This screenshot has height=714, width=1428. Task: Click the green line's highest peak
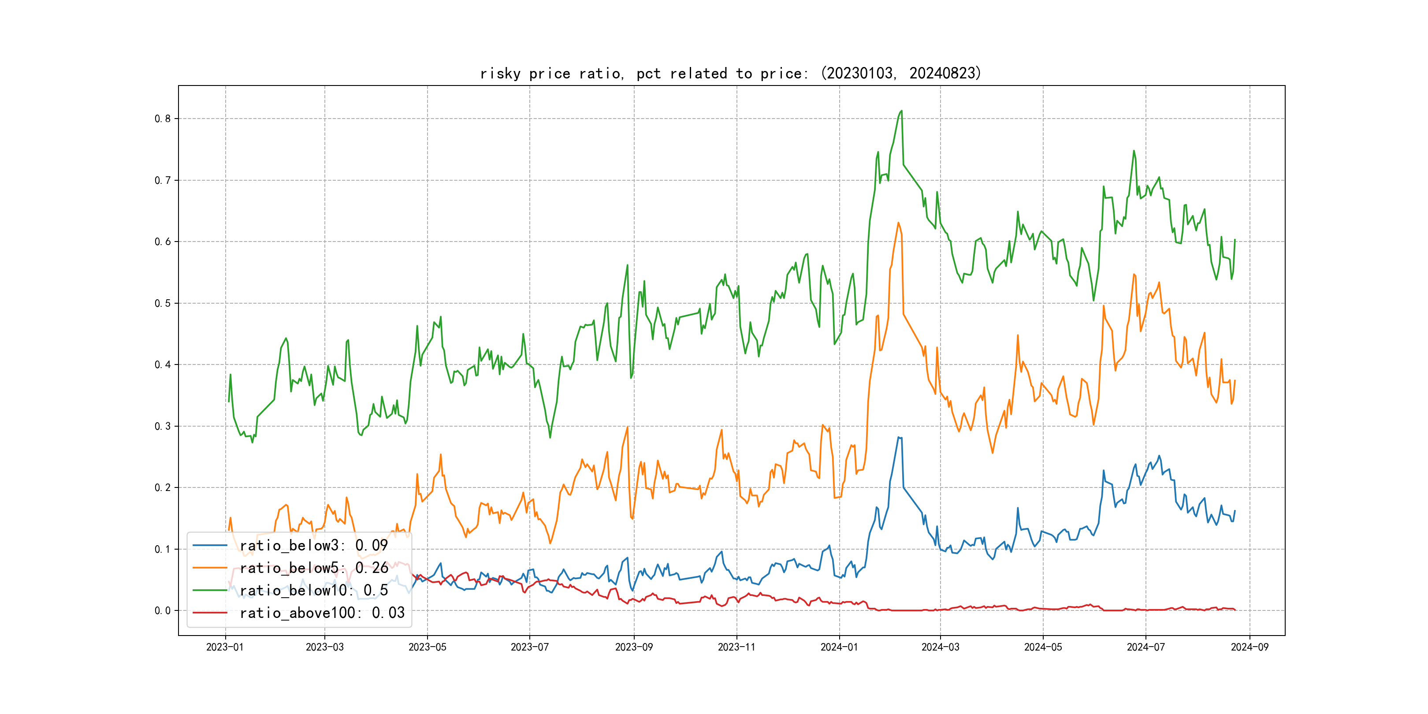901,111
